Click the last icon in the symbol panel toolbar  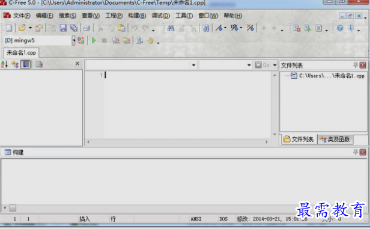pos(39,64)
